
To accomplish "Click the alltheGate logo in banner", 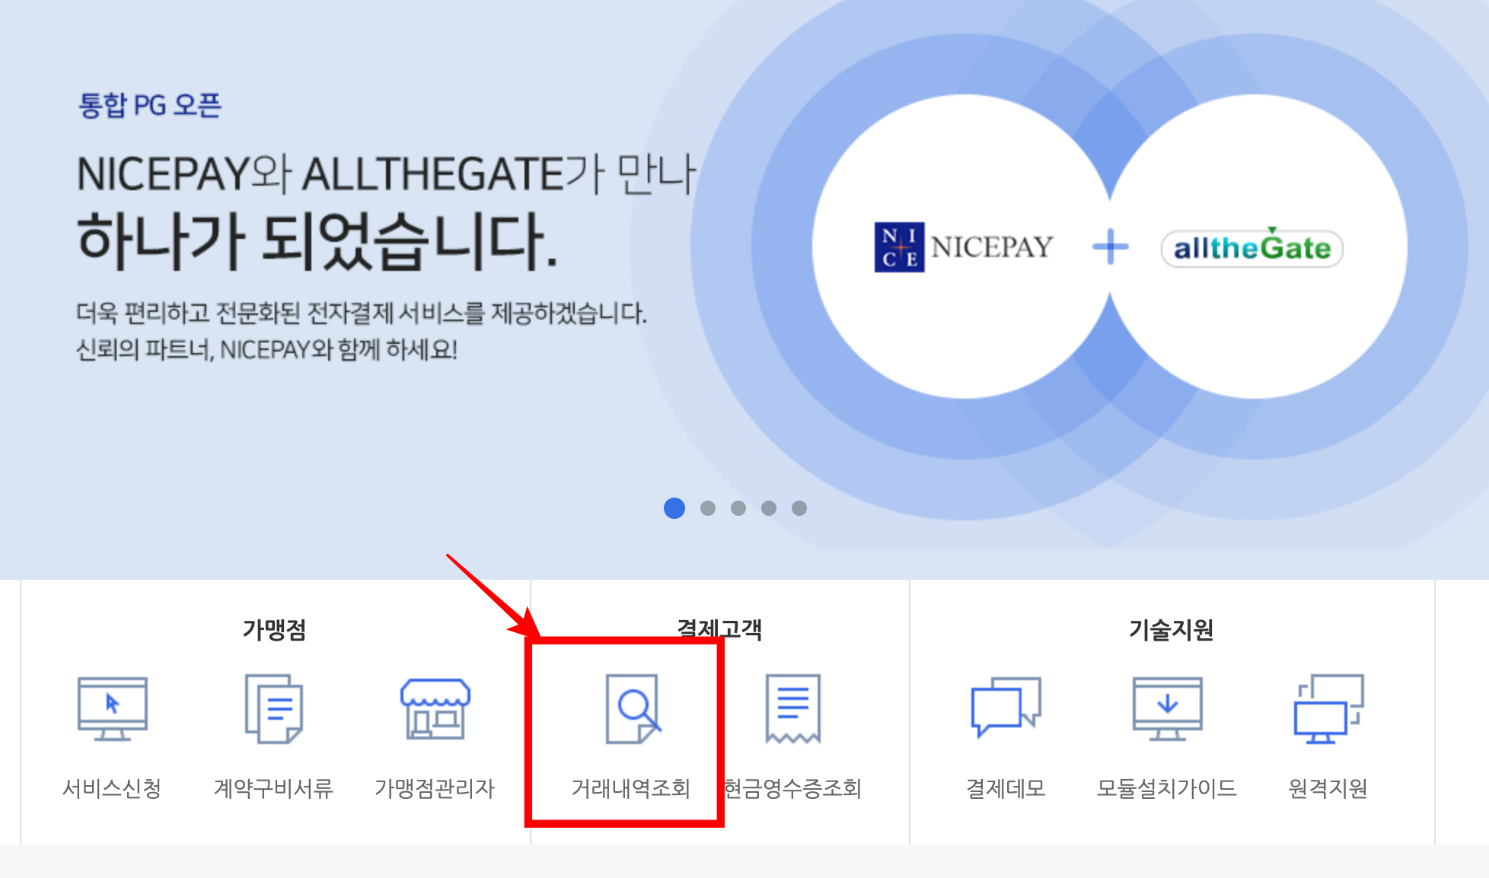I will [1251, 248].
